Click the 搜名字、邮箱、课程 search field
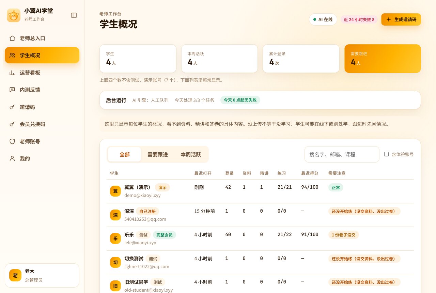Screen dimensions: 436x293 pos(342,154)
